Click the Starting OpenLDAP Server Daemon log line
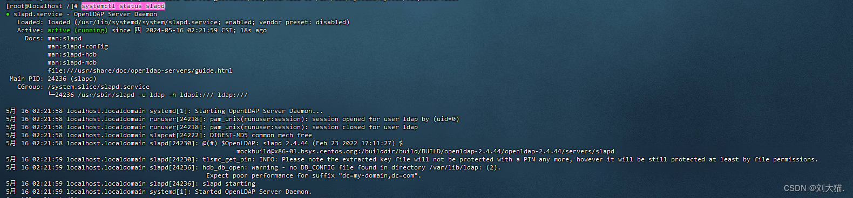The image size is (853, 198). point(165,111)
